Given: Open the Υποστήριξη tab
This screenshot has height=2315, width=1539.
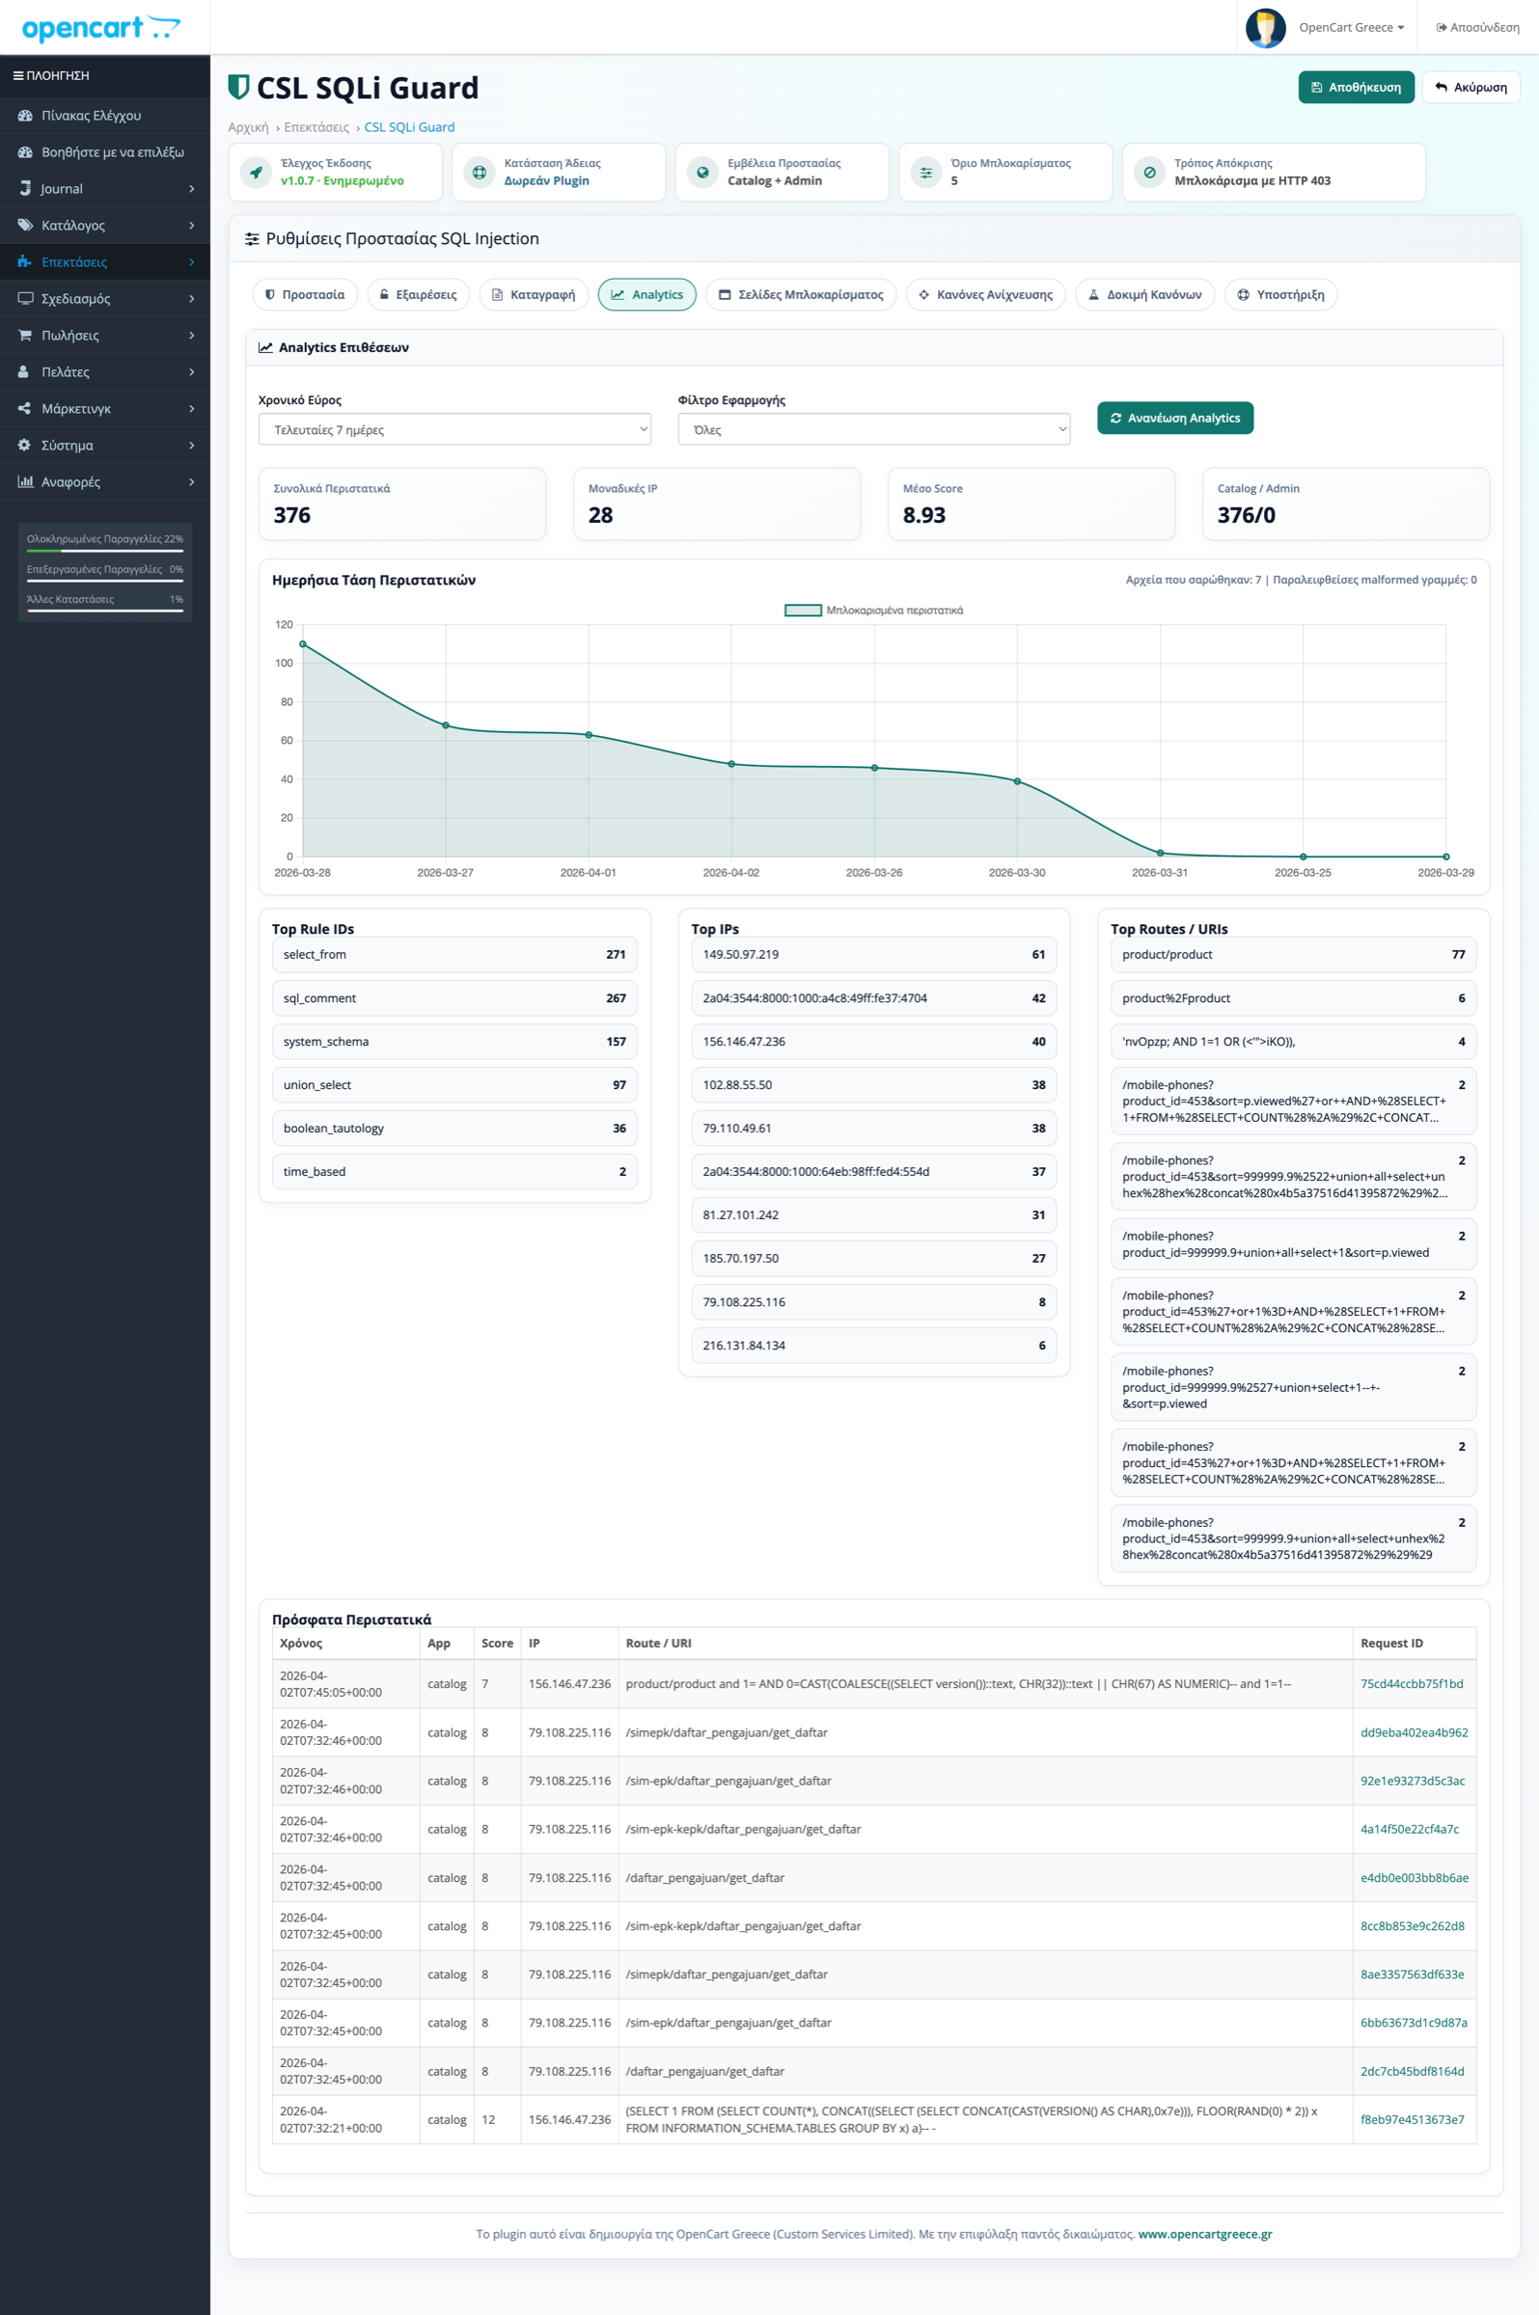Looking at the screenshot, I should [x=1280, y=294].
